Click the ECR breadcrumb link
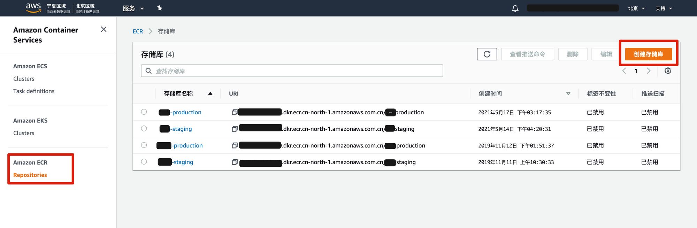Image resolution: width=697 pixels, height=228 pixels. point(138,31)
